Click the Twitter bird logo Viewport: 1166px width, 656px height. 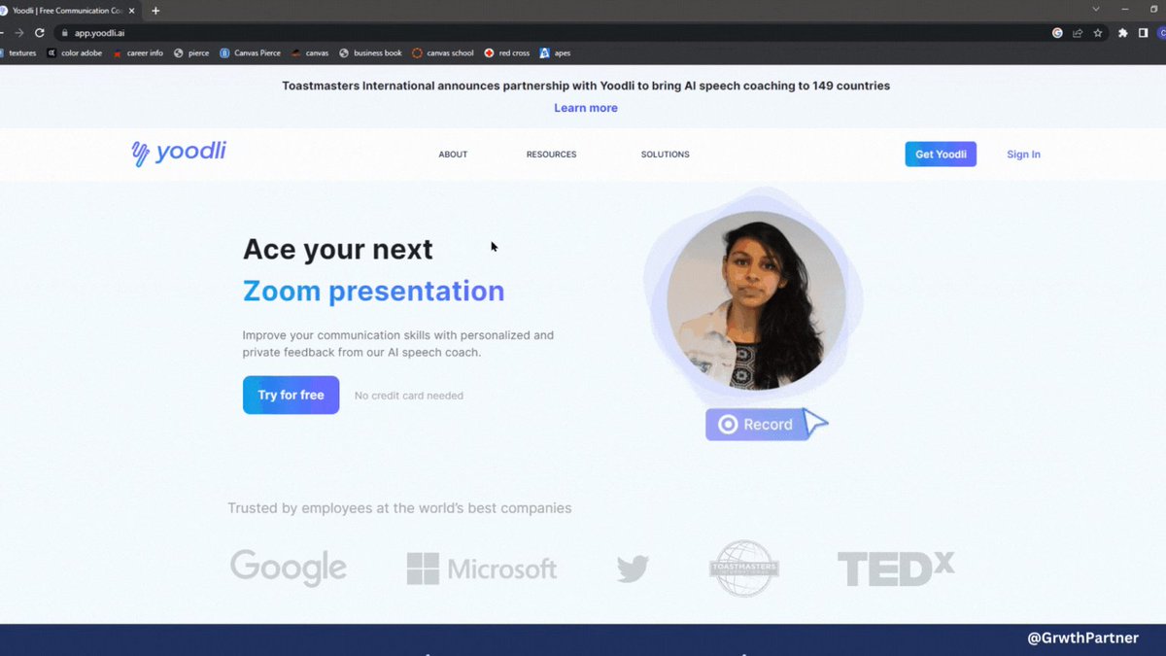coord(633,569)
